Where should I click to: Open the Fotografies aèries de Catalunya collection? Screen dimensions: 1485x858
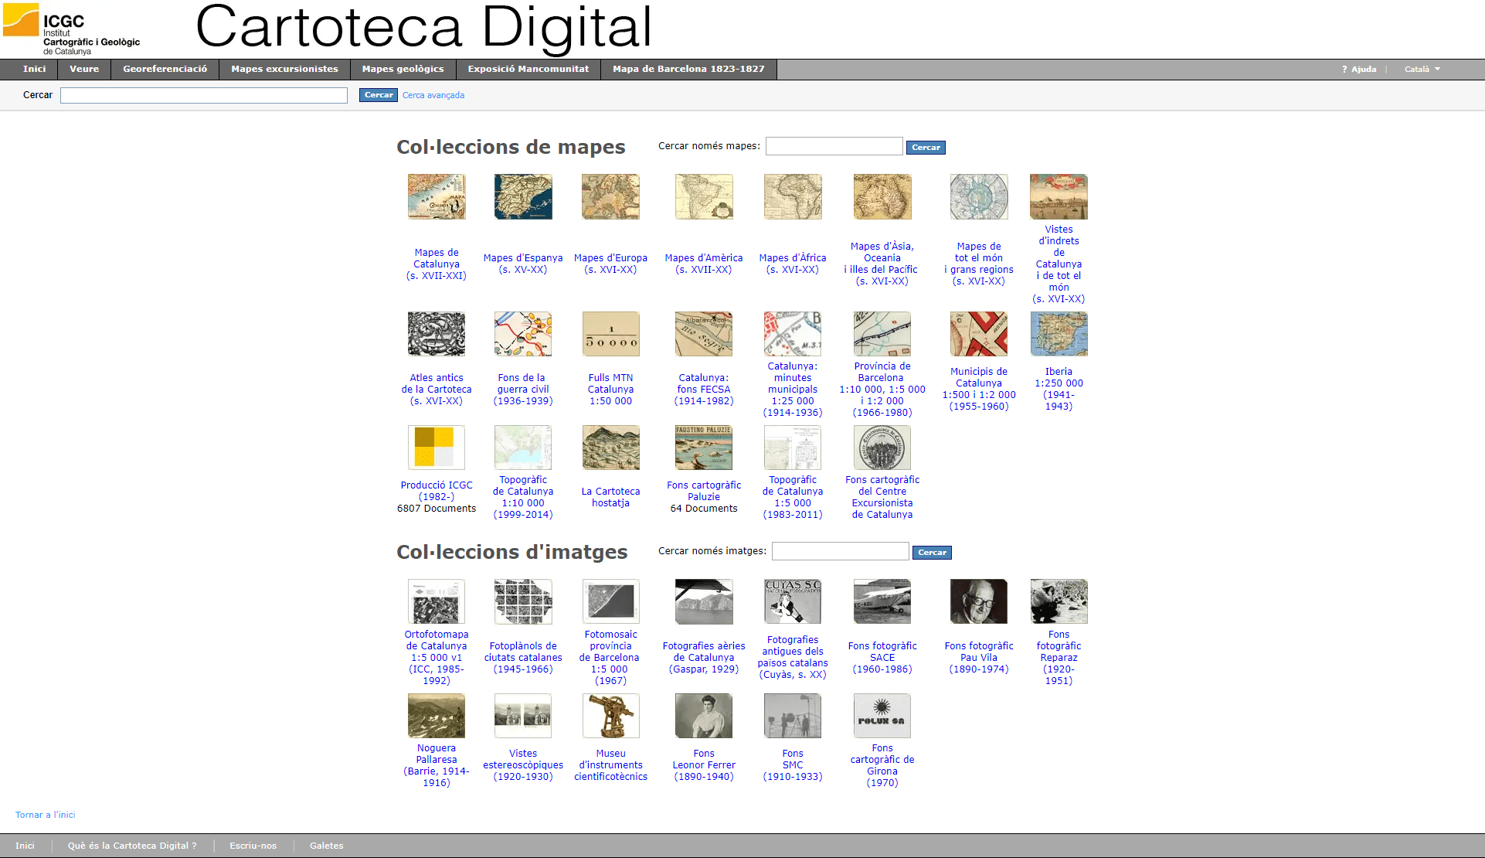[x=703, y=601]
